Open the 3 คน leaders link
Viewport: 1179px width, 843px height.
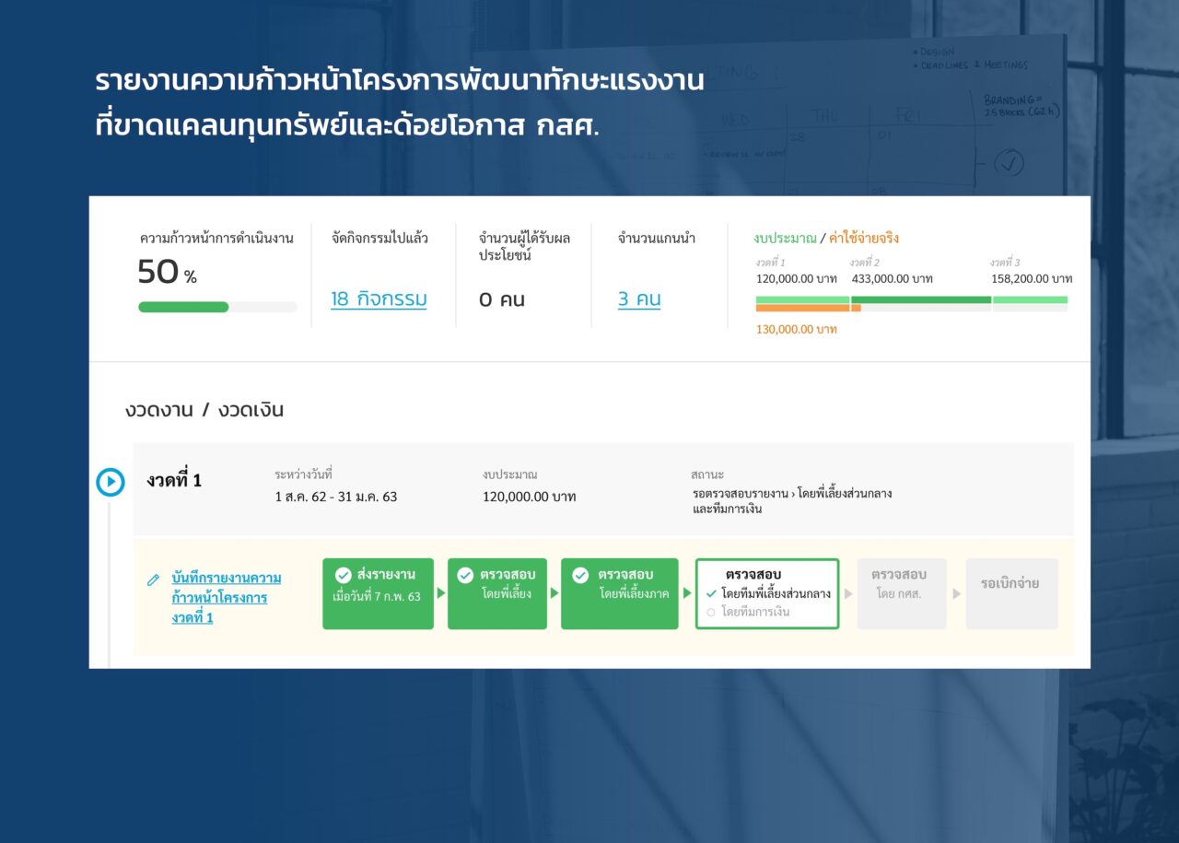[639, 299]
